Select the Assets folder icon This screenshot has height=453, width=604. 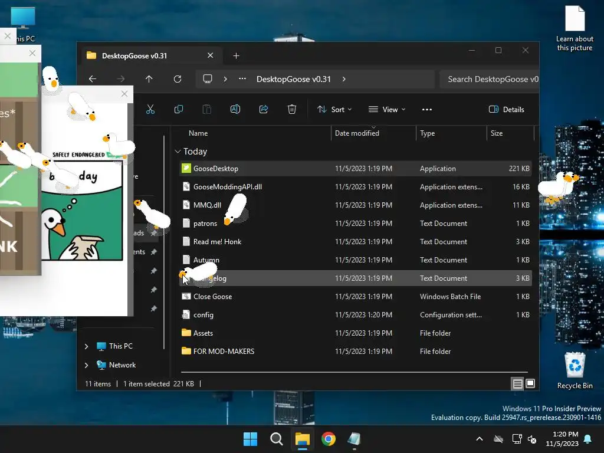point(186,333)
